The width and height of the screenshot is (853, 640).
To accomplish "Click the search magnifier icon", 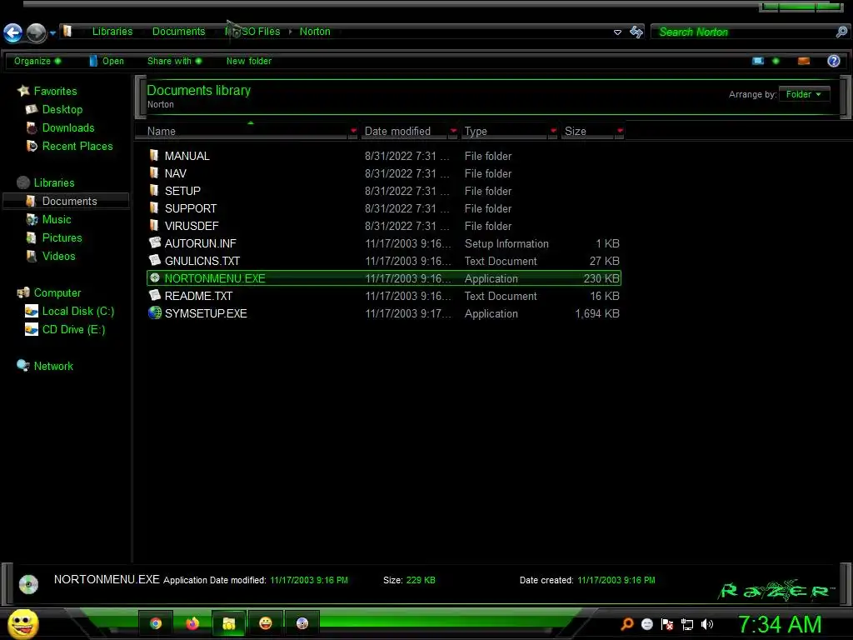I will (841, 32).
